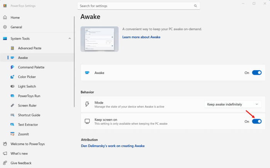The image size is (270, 168).
Task: Click the Screen Ruler icon
Action: (x=12, y=105)
